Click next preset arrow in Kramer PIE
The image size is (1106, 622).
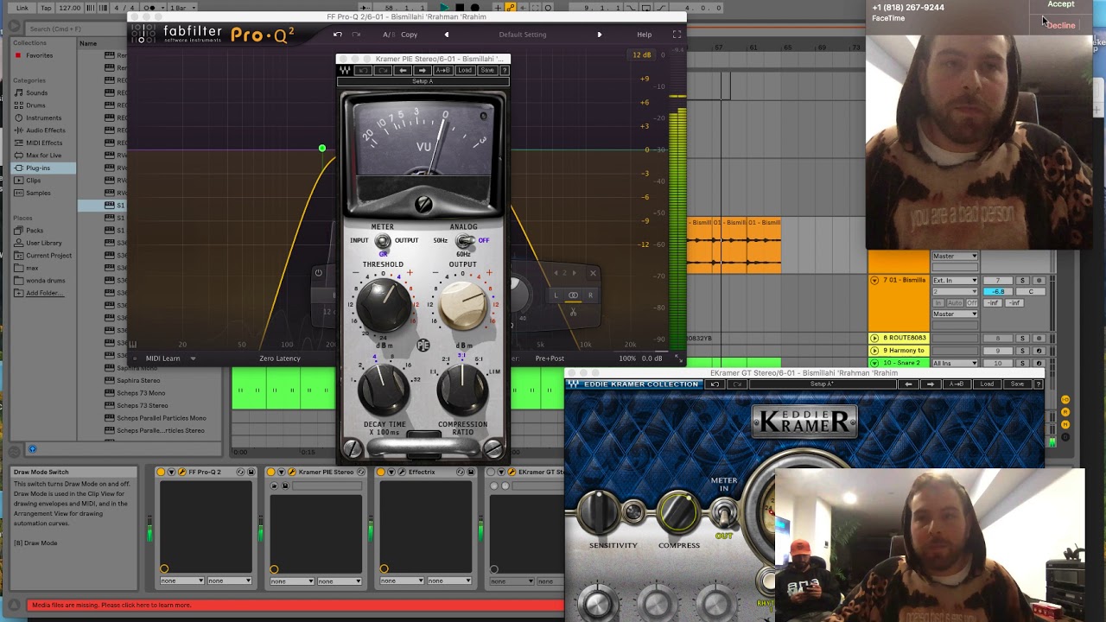422,70
